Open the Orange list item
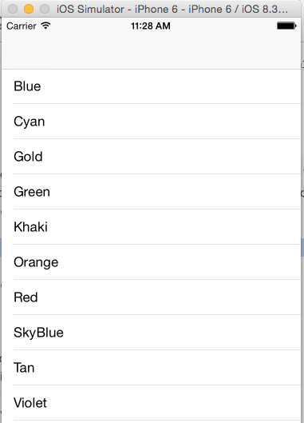 (151, 262)
